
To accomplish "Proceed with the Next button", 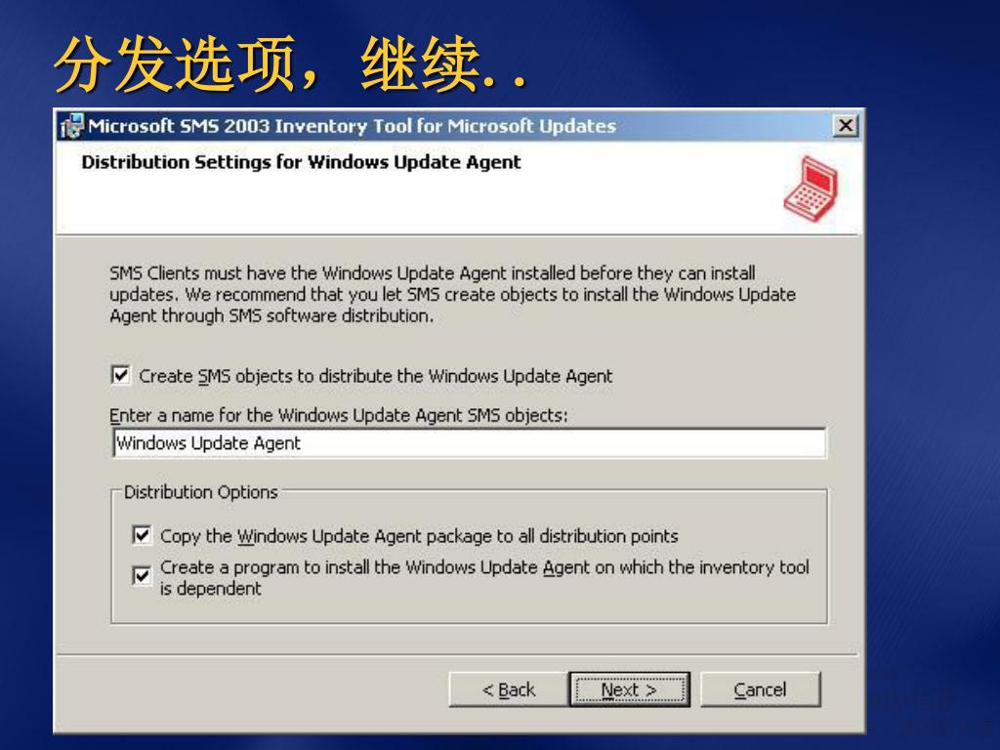I will pos(629,689).
